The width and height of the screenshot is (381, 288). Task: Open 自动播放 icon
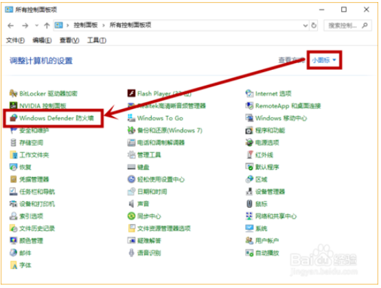249,253
